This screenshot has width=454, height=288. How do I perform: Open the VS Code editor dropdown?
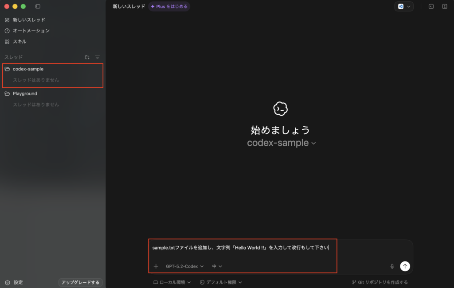404,7
